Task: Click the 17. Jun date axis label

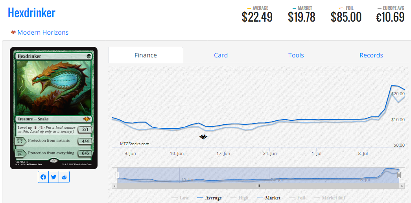Action: (223, 153)
